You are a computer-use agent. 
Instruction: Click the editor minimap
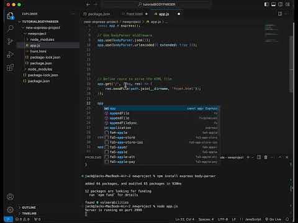[271, 33]
